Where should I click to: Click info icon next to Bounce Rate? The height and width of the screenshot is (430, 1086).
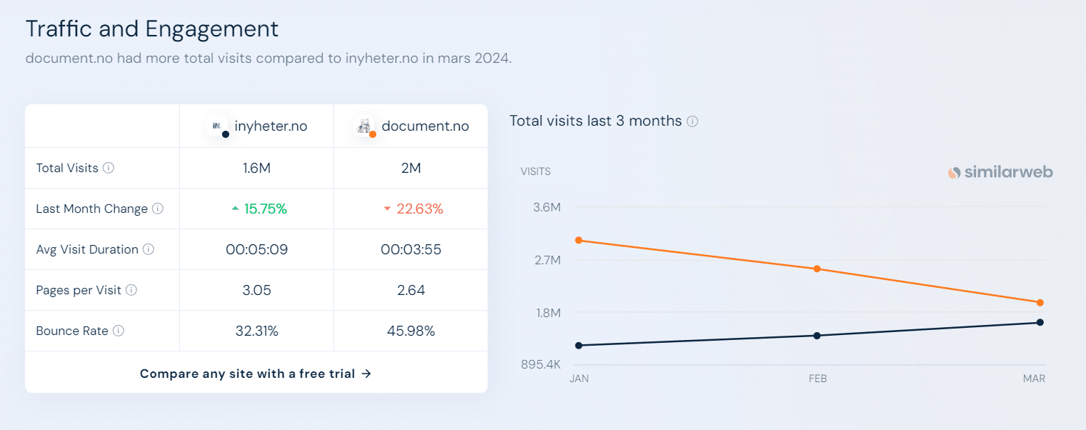[x=119, y=331]
